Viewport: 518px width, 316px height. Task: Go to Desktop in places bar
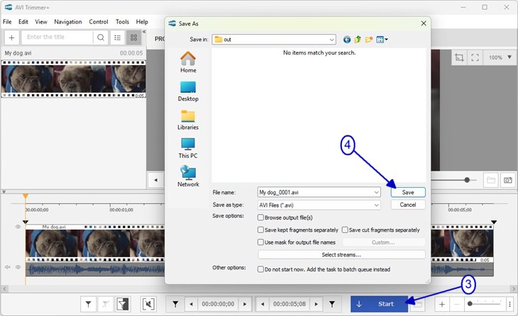[188, 91]
